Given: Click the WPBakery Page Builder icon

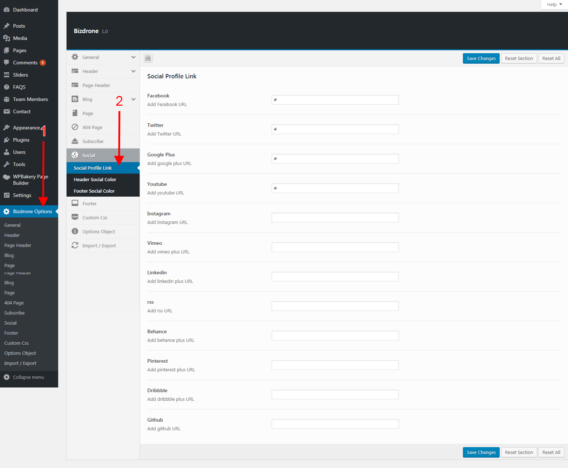Looking at the screenshot, I should (6, 177).
